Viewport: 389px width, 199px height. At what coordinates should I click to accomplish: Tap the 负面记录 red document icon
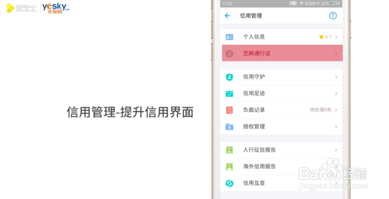click(229, 110)
